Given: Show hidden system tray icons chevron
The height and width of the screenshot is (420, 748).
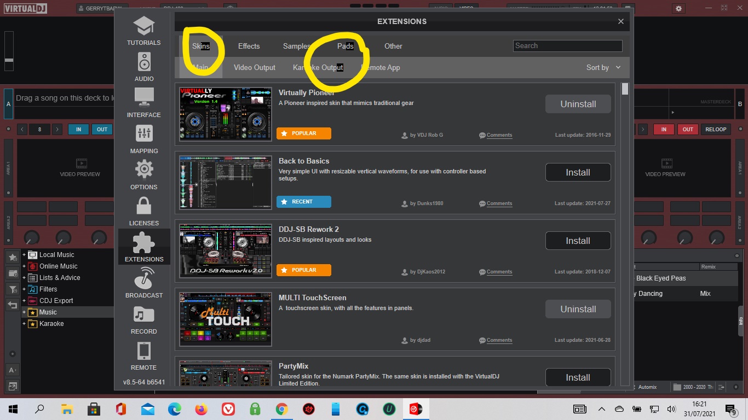Looking at the screenshot, I should pyautogui.click(x=602, y=409).
